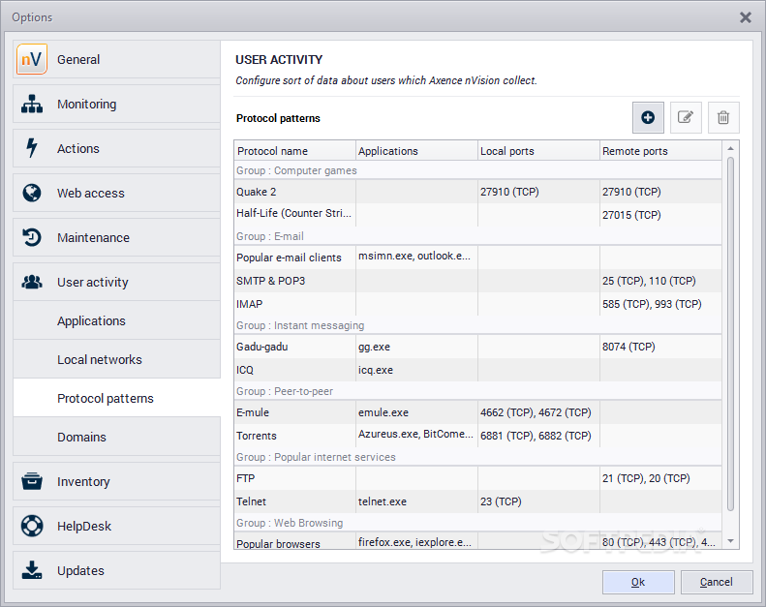766x607 pixels.
Task: Select the E-mule protocol row
Action: (x=477, y=412)
